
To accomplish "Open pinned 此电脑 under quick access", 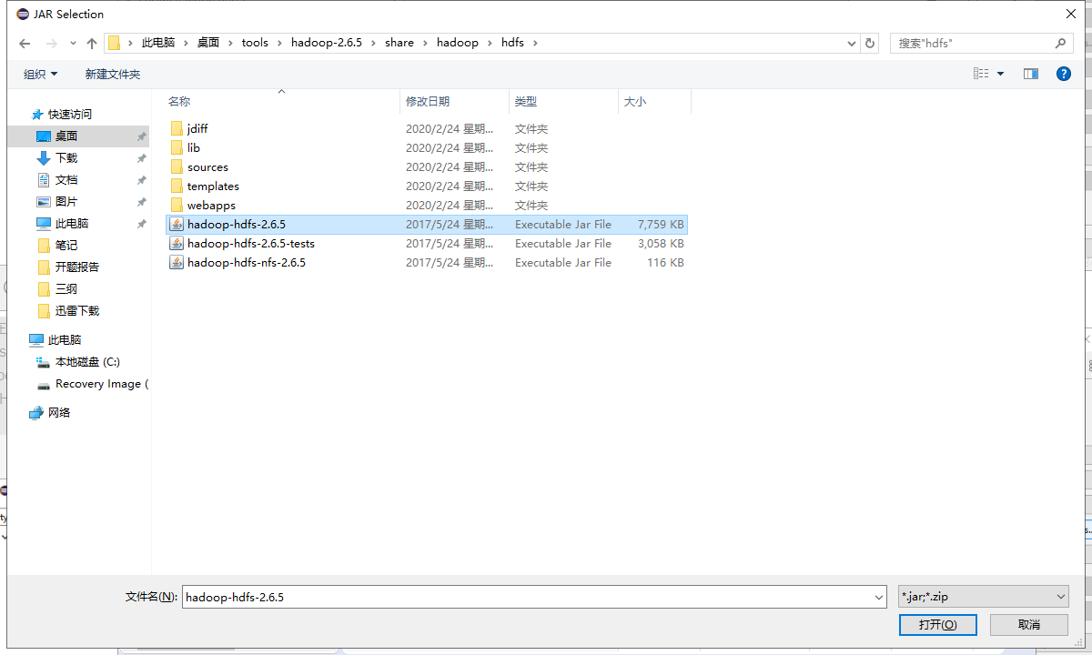I will (x=72, y=223).
